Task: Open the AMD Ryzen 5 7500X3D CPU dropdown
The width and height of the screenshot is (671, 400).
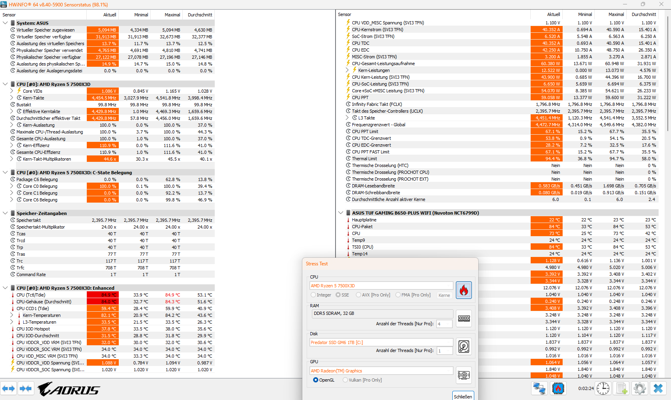Action: [x=381, y=286]
